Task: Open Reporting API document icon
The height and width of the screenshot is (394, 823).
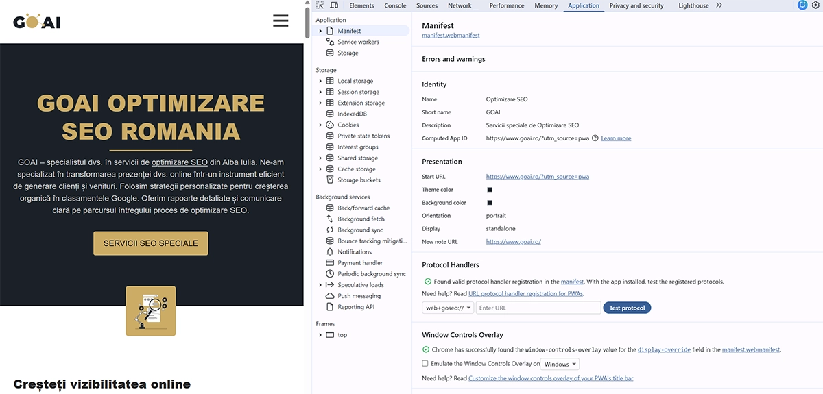Action: (330, 306)
